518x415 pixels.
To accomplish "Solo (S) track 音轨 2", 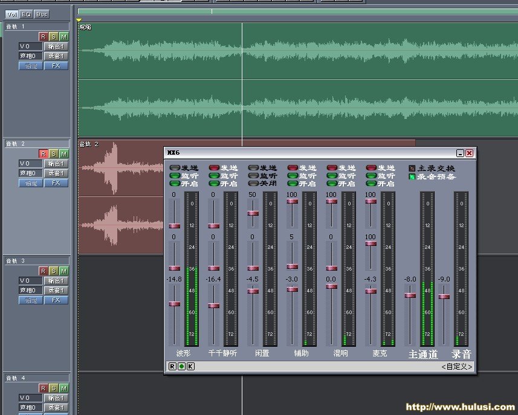I will coord(54,154).
